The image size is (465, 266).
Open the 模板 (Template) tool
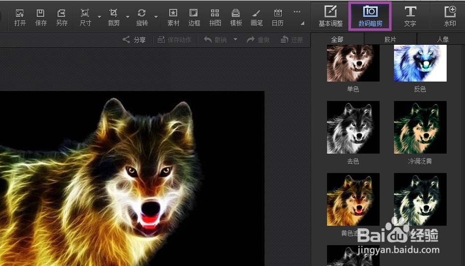tap(236, 17)
